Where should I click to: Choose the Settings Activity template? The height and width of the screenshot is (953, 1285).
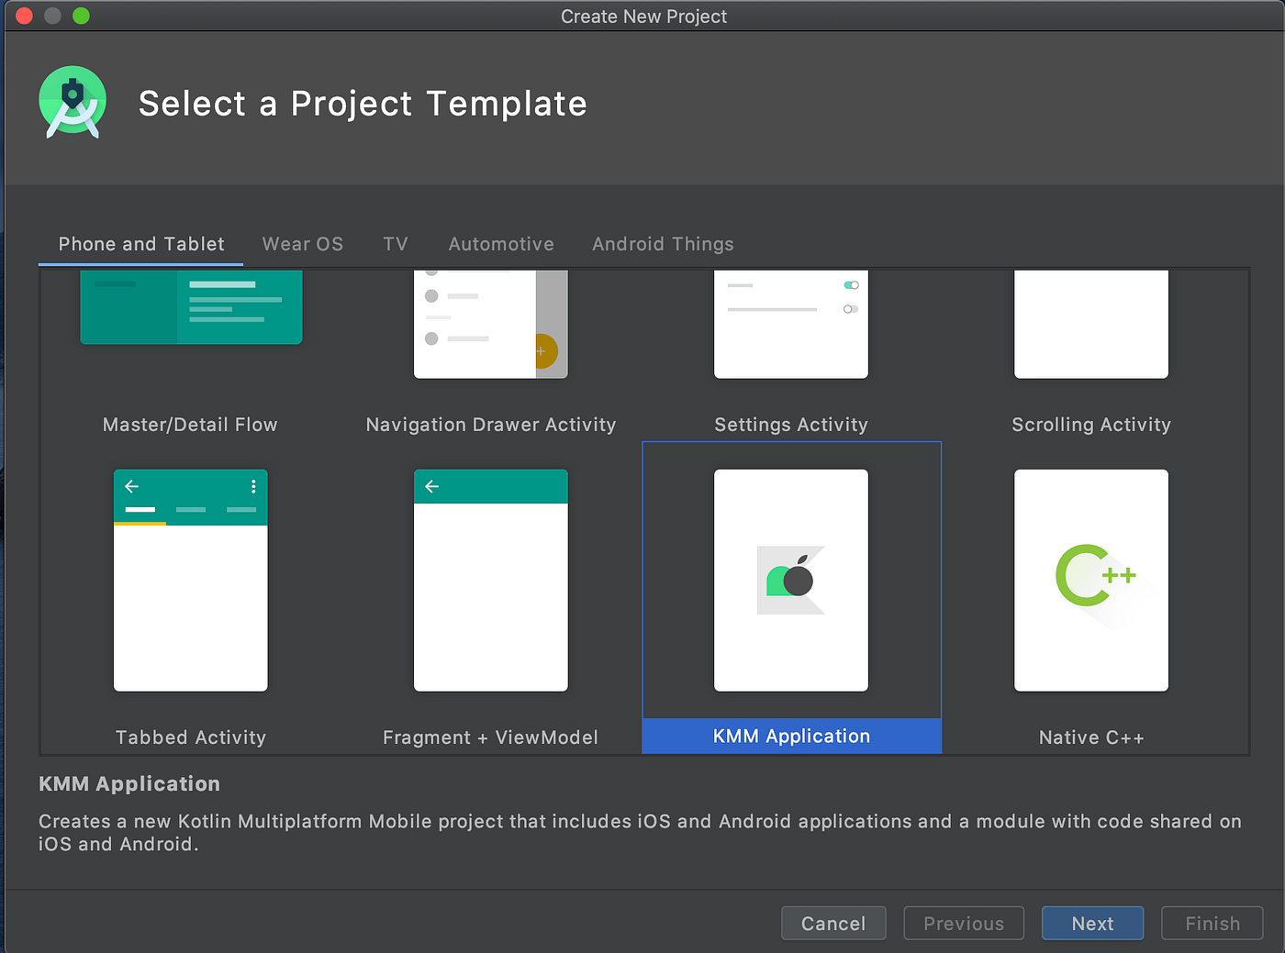[790, 324]
